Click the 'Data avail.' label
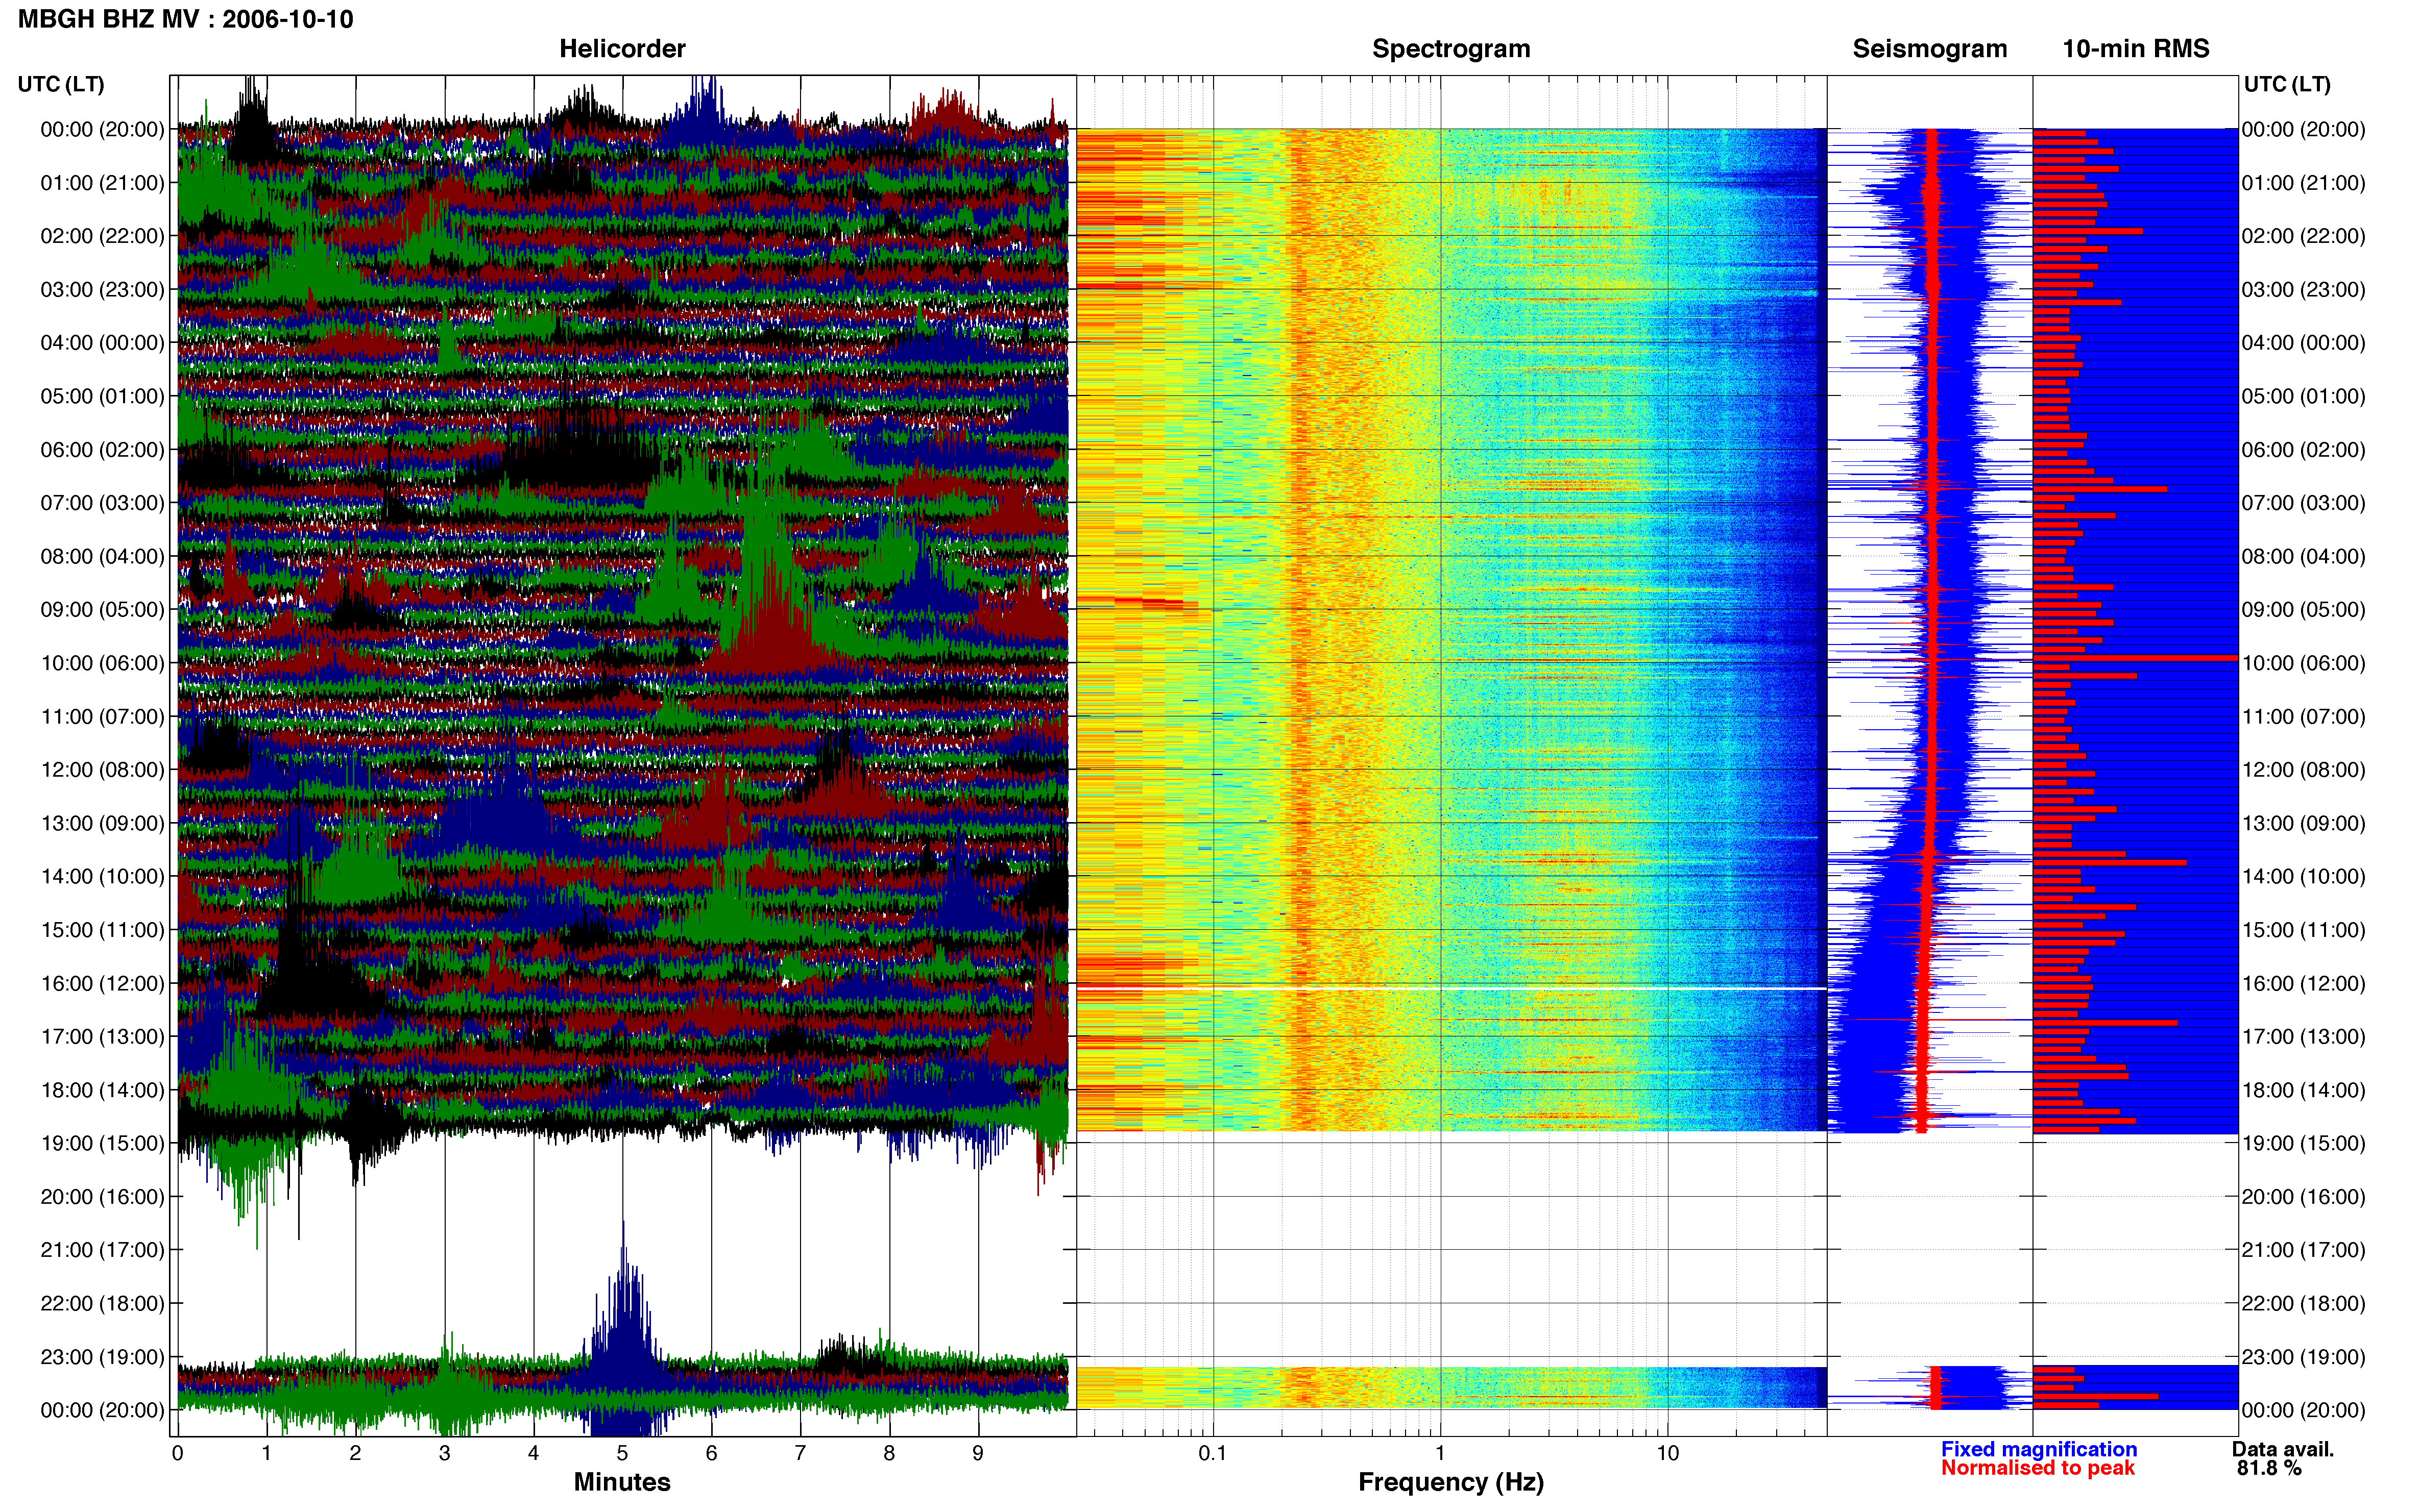The width and height of the screenshot is (2420, 1512). (2282, 1449)
